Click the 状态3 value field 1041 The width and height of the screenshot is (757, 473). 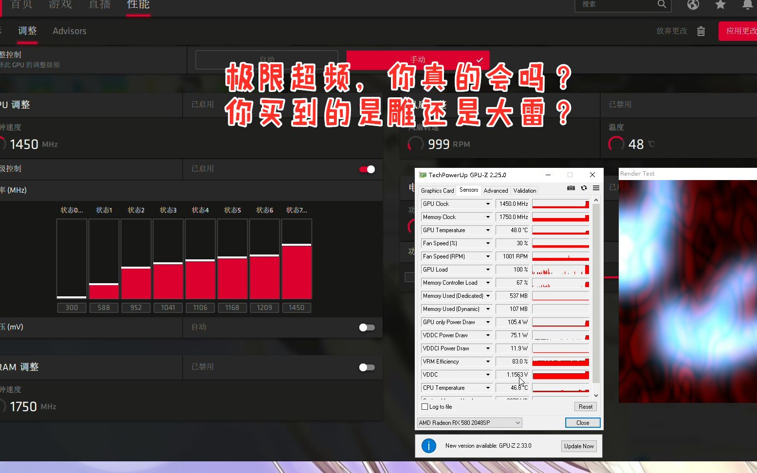point(168,308)
